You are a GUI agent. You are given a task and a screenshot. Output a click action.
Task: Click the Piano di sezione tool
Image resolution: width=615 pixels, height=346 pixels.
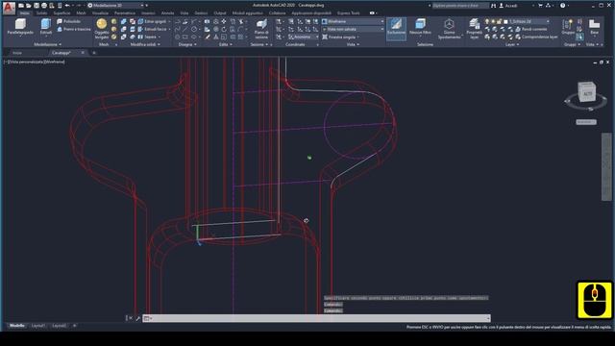pos(261,29)
